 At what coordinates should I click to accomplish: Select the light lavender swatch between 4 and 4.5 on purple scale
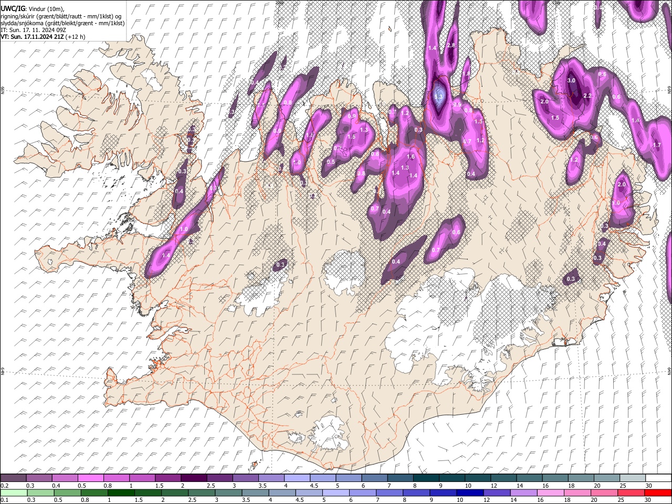pos(296,478)
